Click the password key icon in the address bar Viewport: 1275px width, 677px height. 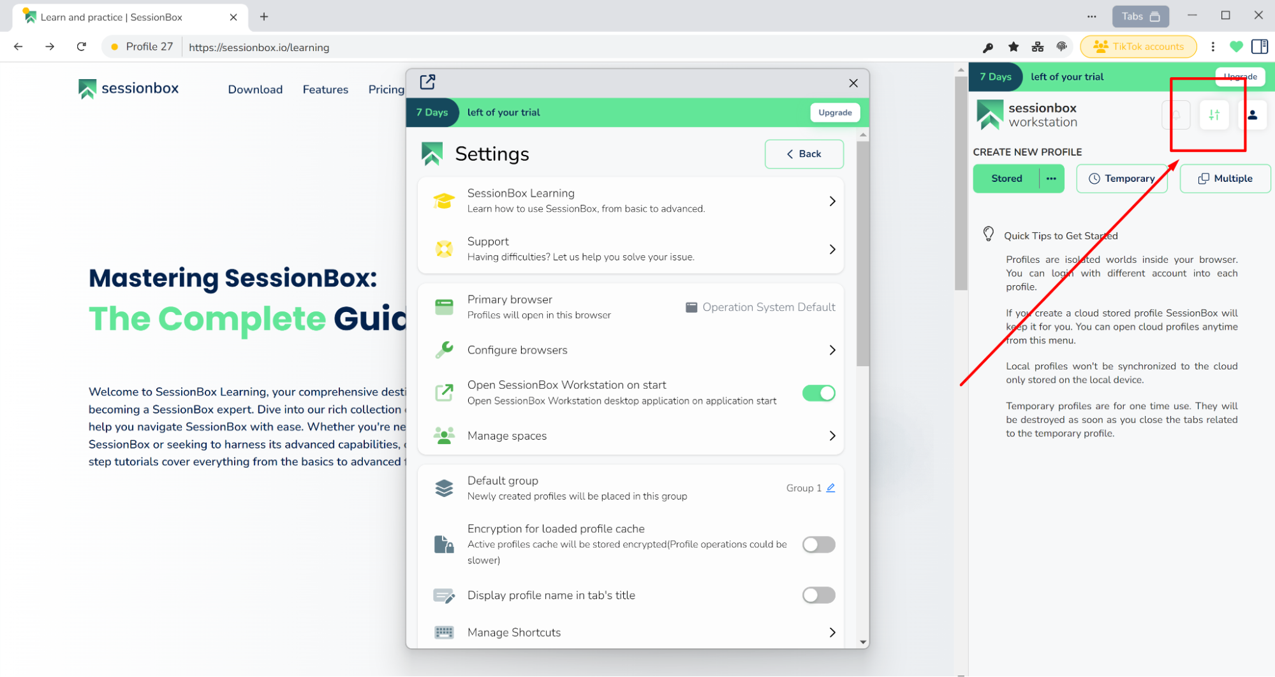click(x=987, y=47)
